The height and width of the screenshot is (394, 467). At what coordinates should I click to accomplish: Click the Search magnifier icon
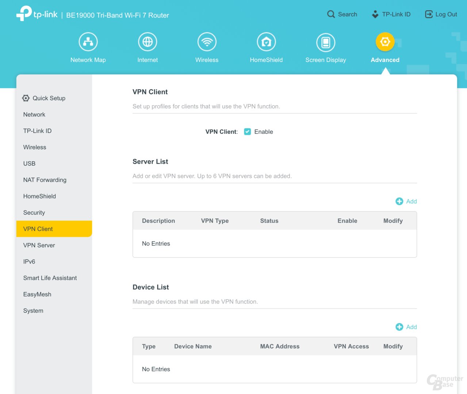click(x=331, y=14)
